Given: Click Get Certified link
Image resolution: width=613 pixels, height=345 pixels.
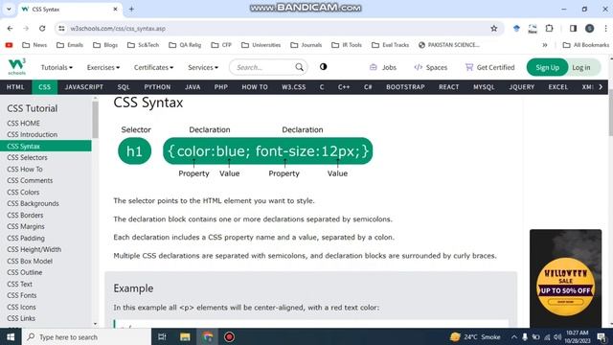Looking at the screenshot, I should tap(489, 67).
